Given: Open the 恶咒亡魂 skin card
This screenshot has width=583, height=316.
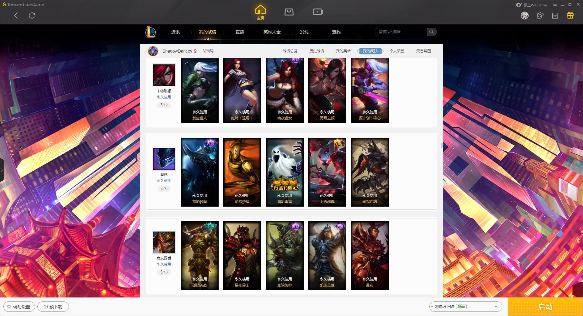Looking at the screenshot, I should tap(370, 172).
